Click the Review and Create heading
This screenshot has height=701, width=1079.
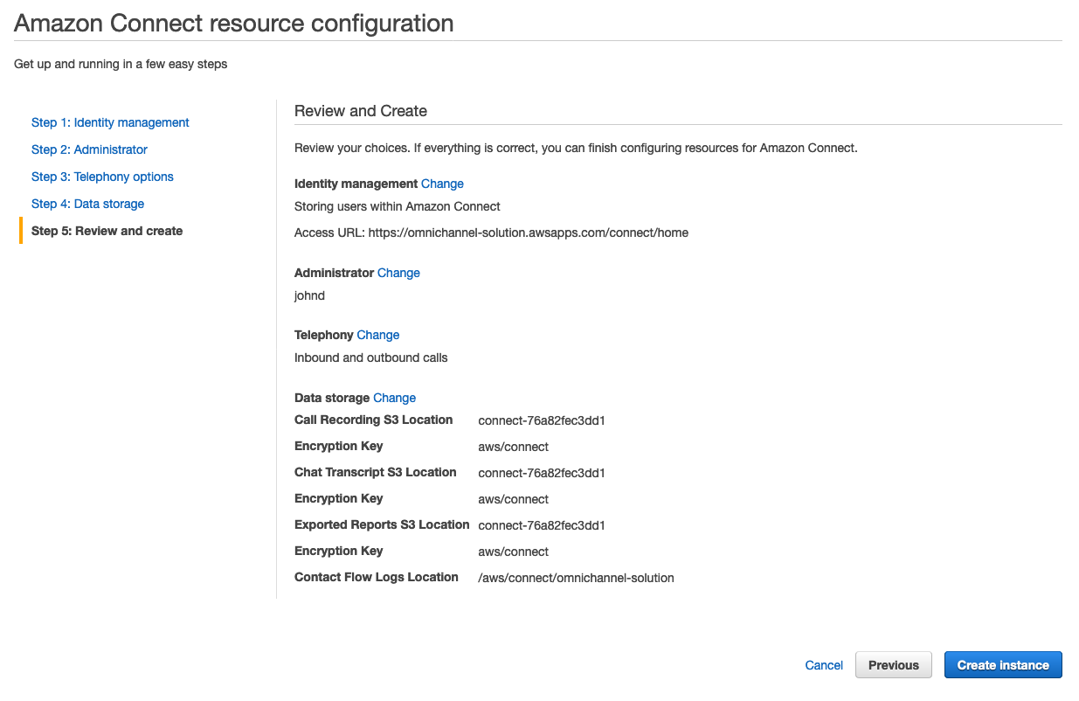coord(361,111)
